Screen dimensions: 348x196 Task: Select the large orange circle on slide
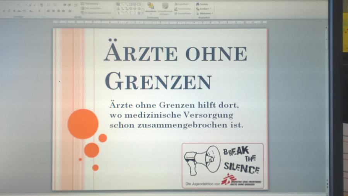click(83, 124)
